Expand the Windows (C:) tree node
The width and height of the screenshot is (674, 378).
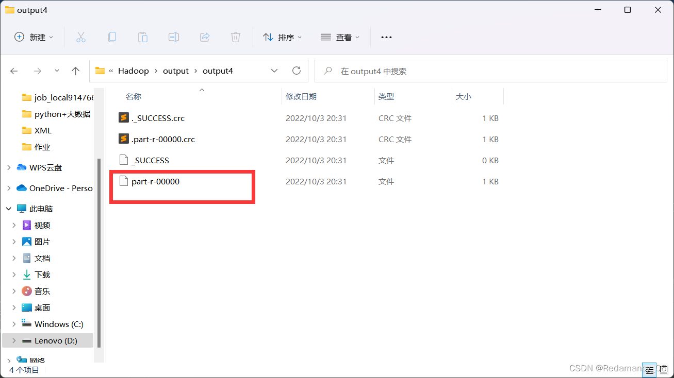click(14, 324)
